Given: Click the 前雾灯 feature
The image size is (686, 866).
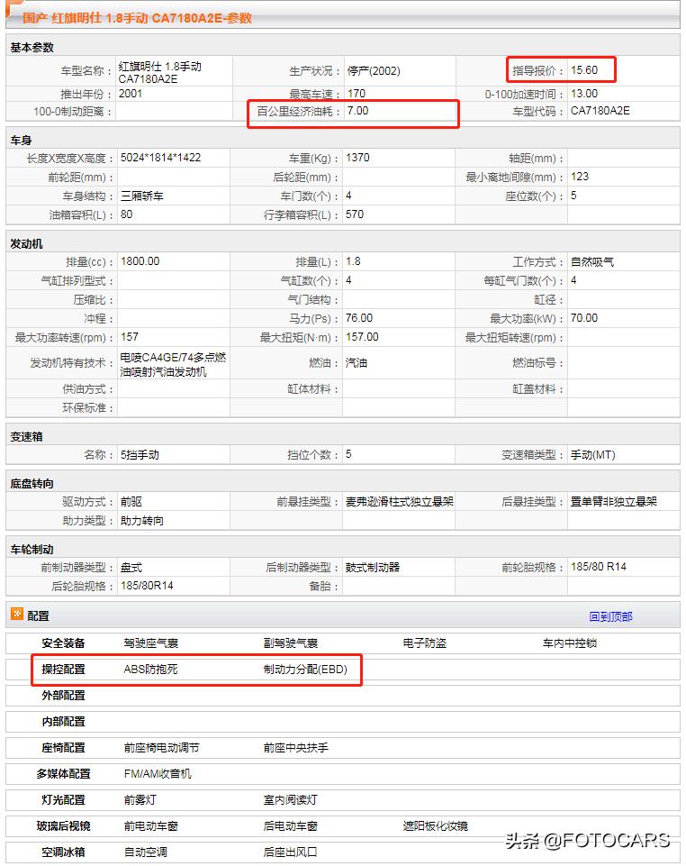Looking at the screenshot, I should tap(140, 799).
